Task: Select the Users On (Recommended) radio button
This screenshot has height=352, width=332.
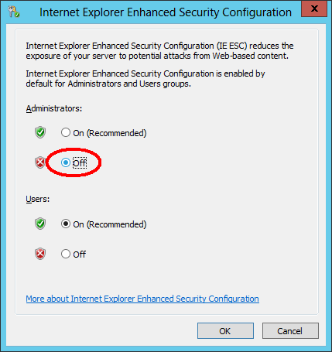Action: 66,224
